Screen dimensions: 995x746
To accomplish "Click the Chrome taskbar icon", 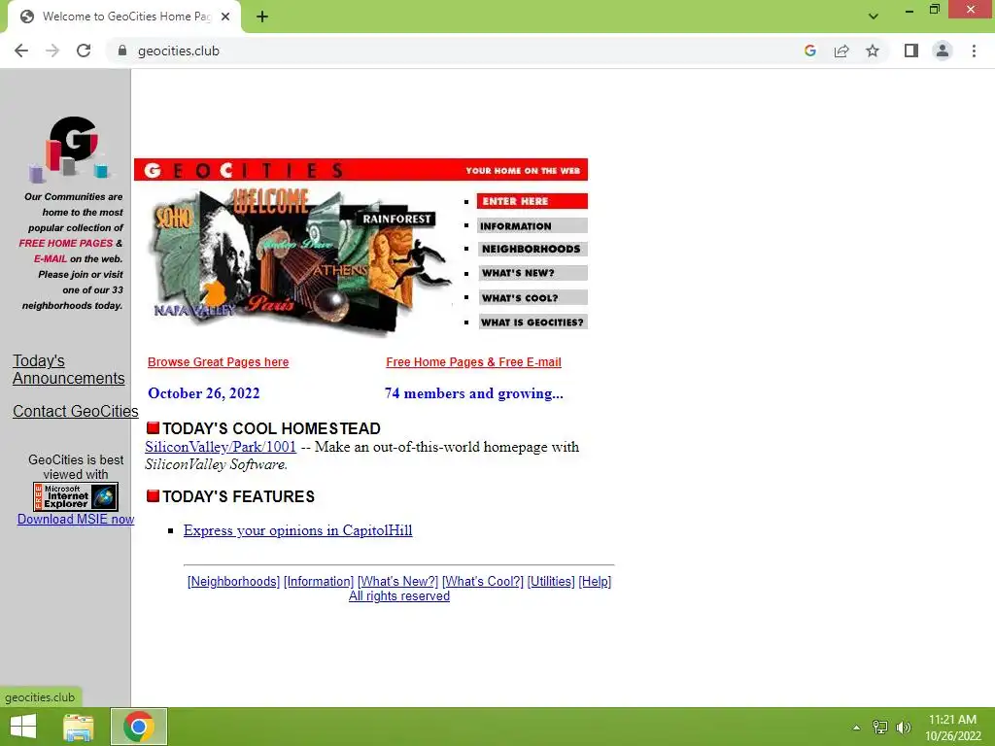I will pyautogui.click(x=139, y=727).
